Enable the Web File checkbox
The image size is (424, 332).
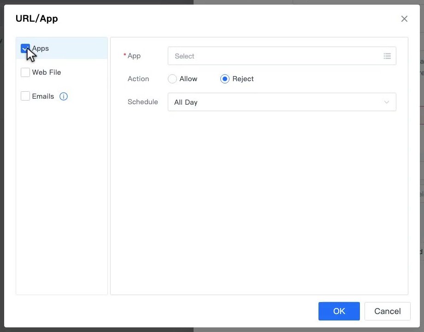point(25,72)
